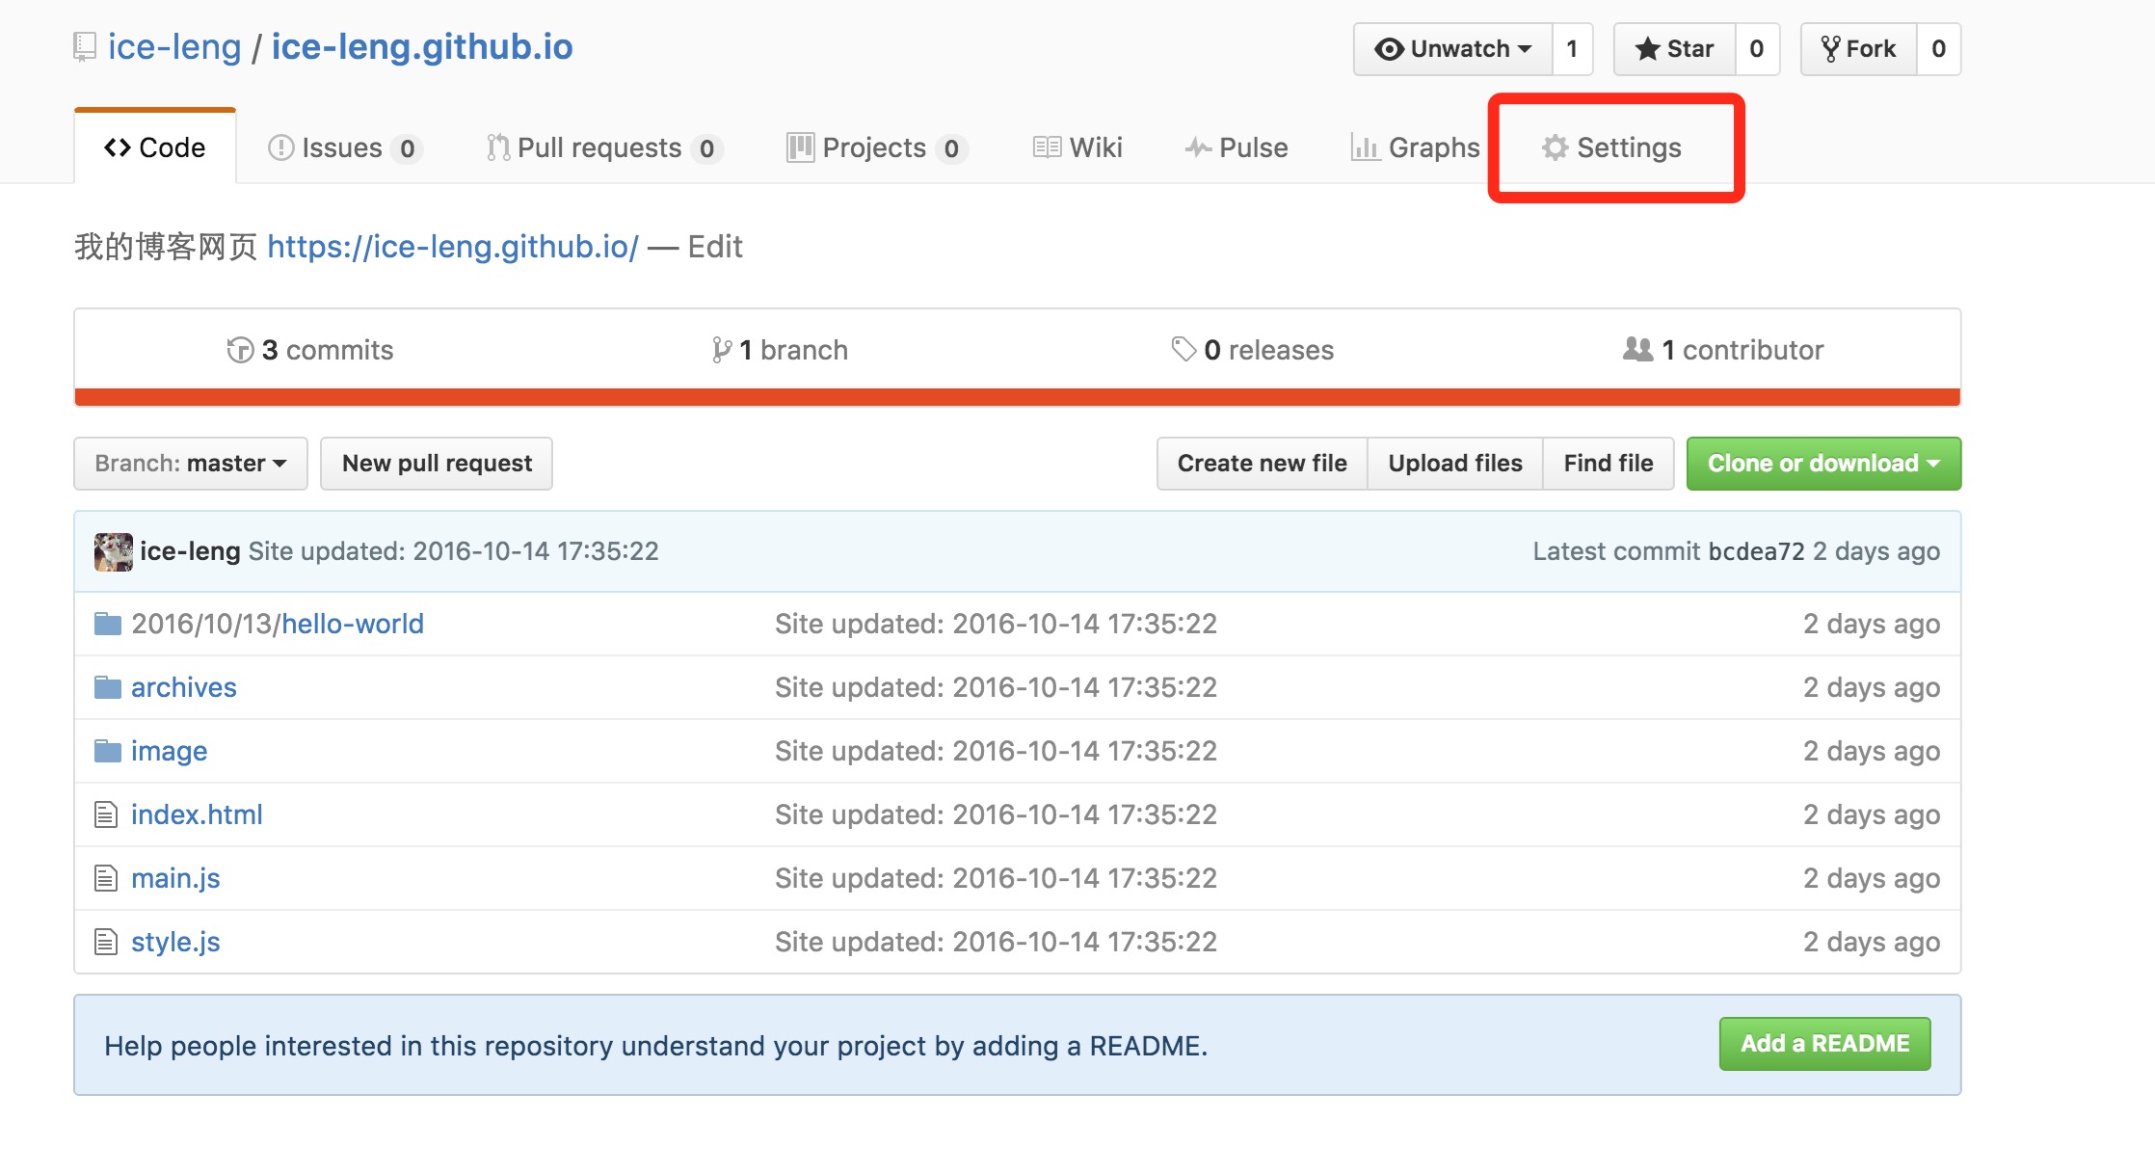
Task: Open latest commit bcdea72
Action: pyautogui.click(x=1755, y=551)
